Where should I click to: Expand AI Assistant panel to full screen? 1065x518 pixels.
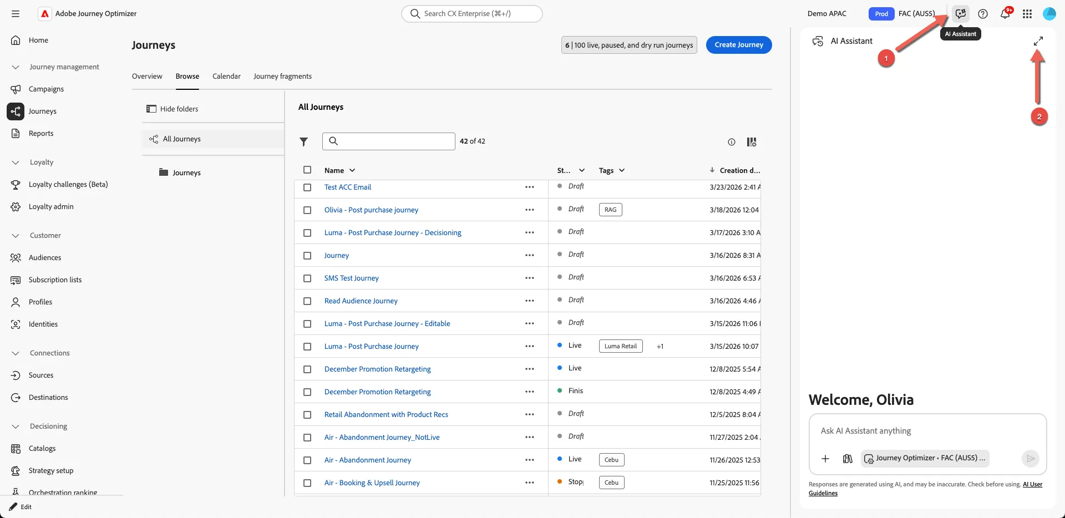point(1038,41)
